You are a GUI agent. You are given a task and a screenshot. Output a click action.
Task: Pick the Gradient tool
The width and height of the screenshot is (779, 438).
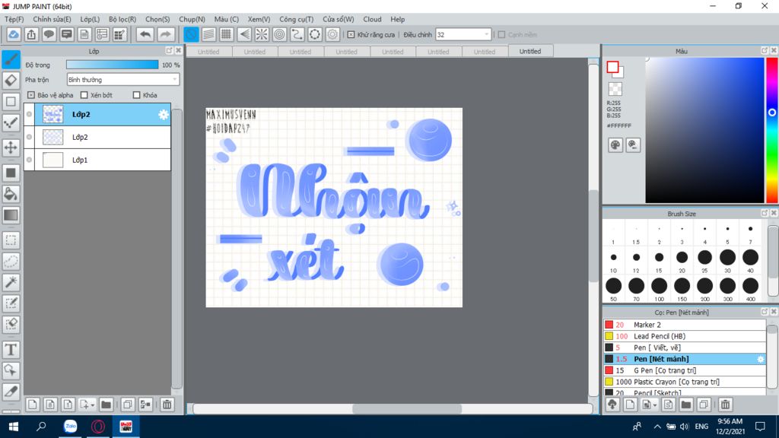(11, 215)
